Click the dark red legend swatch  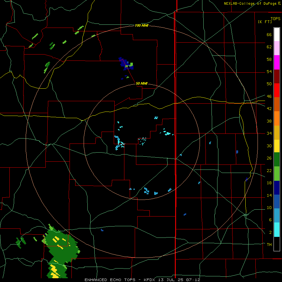[x=277, y=76]
